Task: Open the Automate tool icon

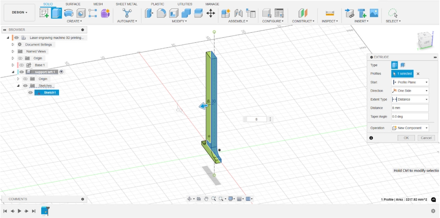Action: click(x=127, y=13)
